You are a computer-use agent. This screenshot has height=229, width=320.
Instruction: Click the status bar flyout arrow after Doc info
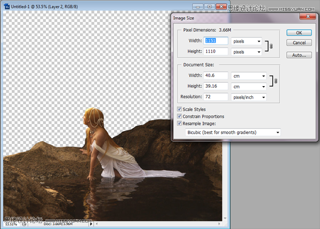tap(91, 224)
